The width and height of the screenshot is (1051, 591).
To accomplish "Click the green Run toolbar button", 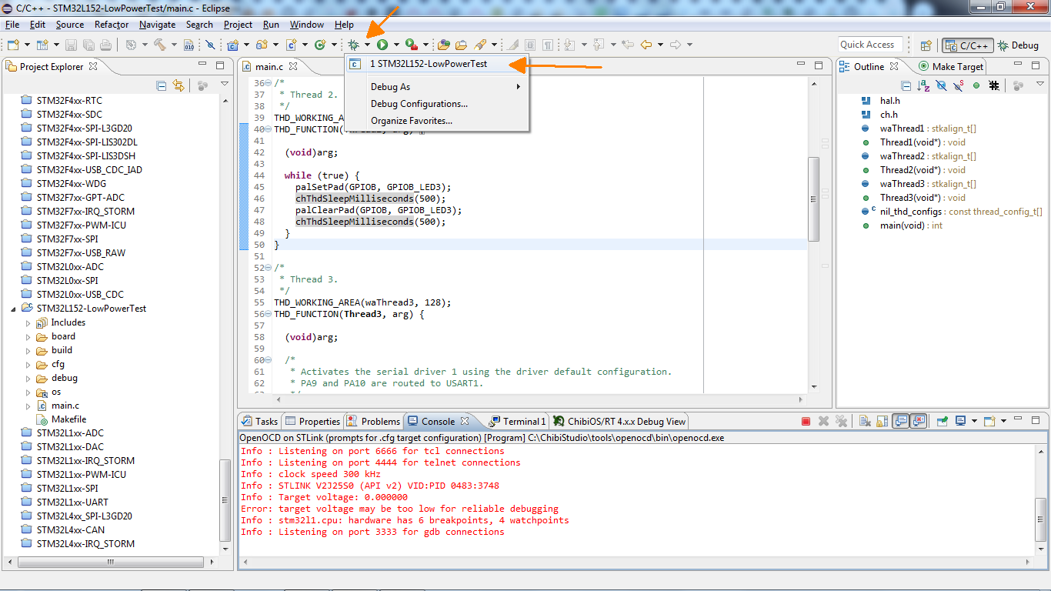I will 382,45.
